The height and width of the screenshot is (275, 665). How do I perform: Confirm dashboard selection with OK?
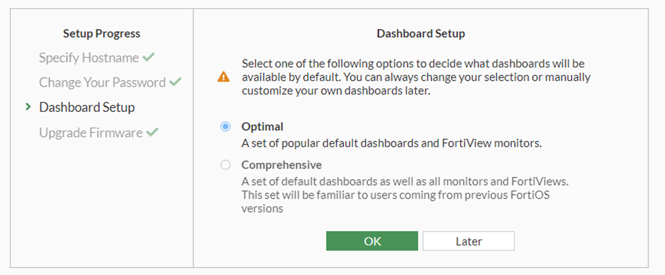(372, 241)
